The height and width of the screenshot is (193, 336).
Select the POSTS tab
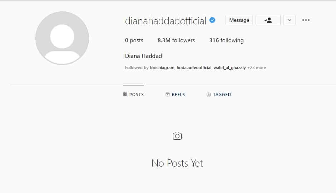click(133, 94)
